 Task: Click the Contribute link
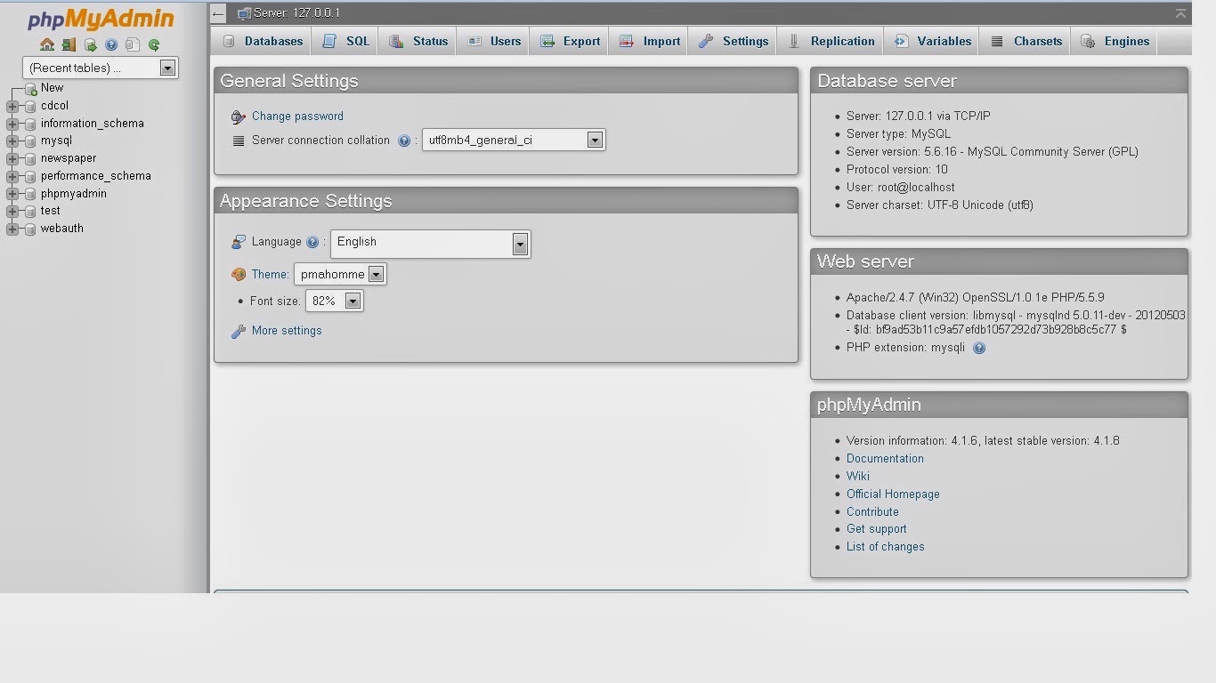(x=872, y=512)
